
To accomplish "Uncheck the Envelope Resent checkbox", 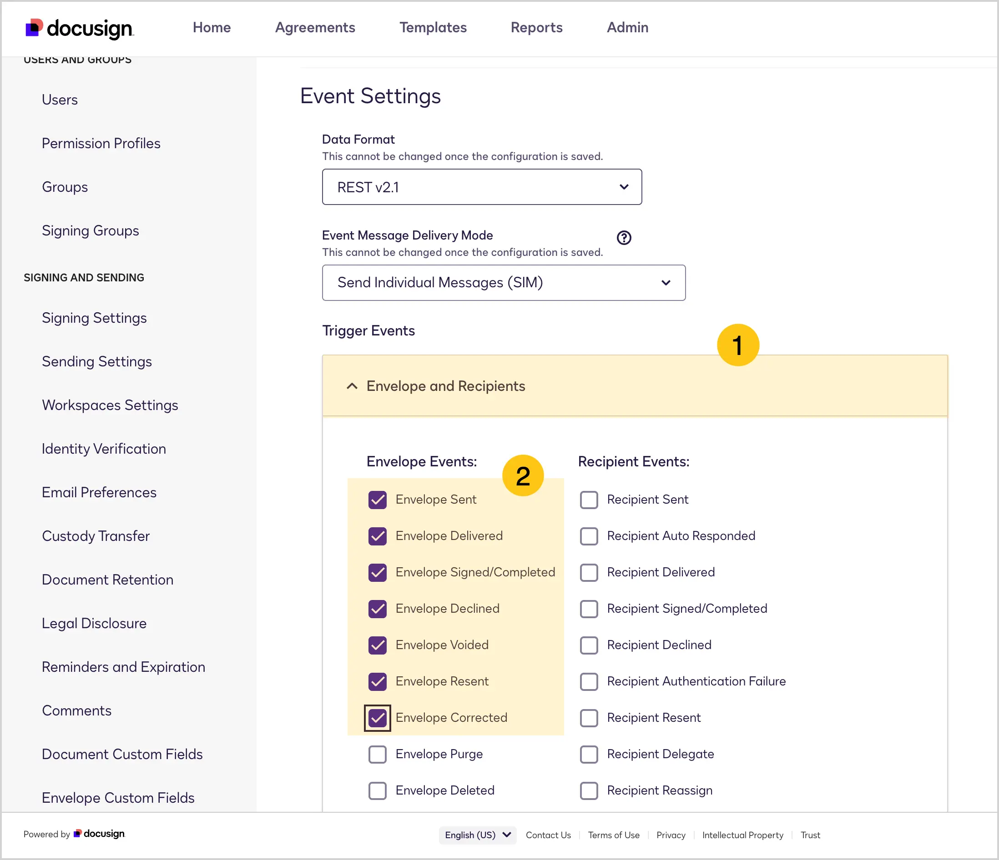I will 378,682.
